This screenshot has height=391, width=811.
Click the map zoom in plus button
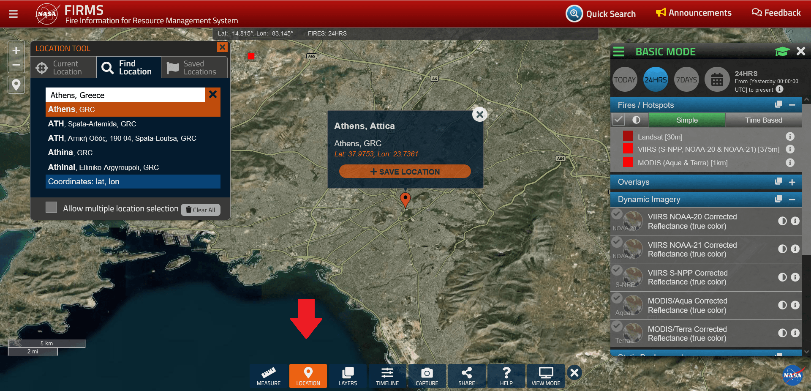[16, 51]
